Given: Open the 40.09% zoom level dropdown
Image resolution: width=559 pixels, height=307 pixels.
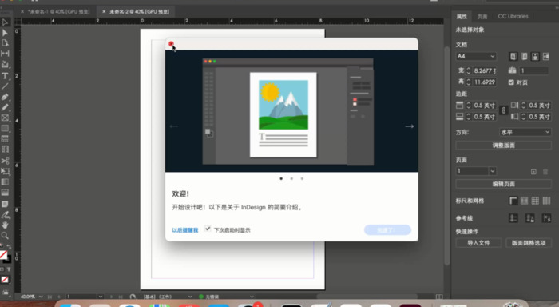Looking at the screenshot, I should 41,297.
